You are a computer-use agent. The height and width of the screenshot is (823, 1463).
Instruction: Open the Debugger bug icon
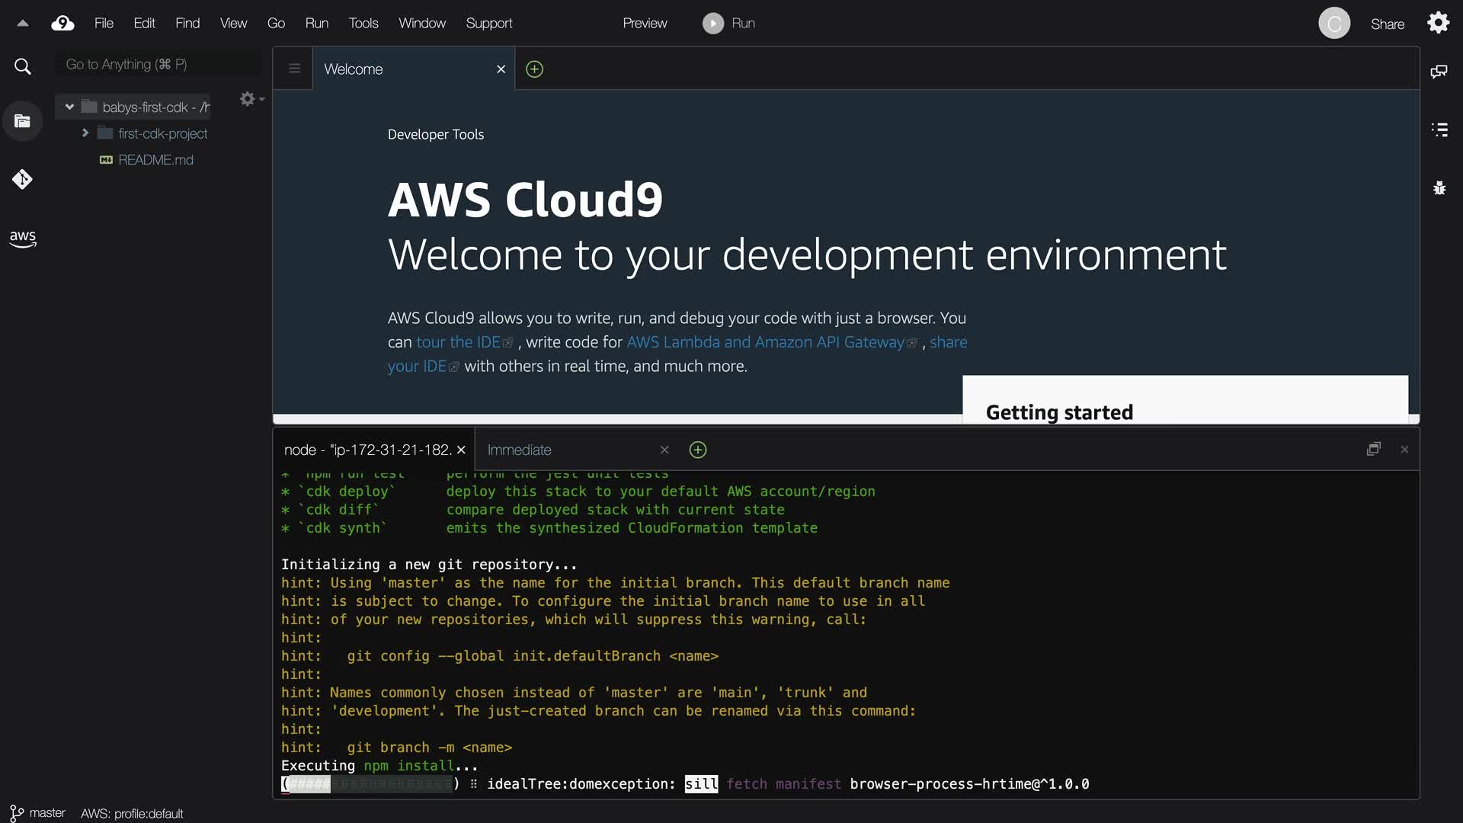pos(1439,188)
